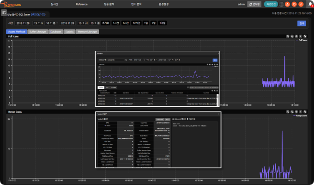
Task: Switch to Memory Manager tab
Action: 87,32
